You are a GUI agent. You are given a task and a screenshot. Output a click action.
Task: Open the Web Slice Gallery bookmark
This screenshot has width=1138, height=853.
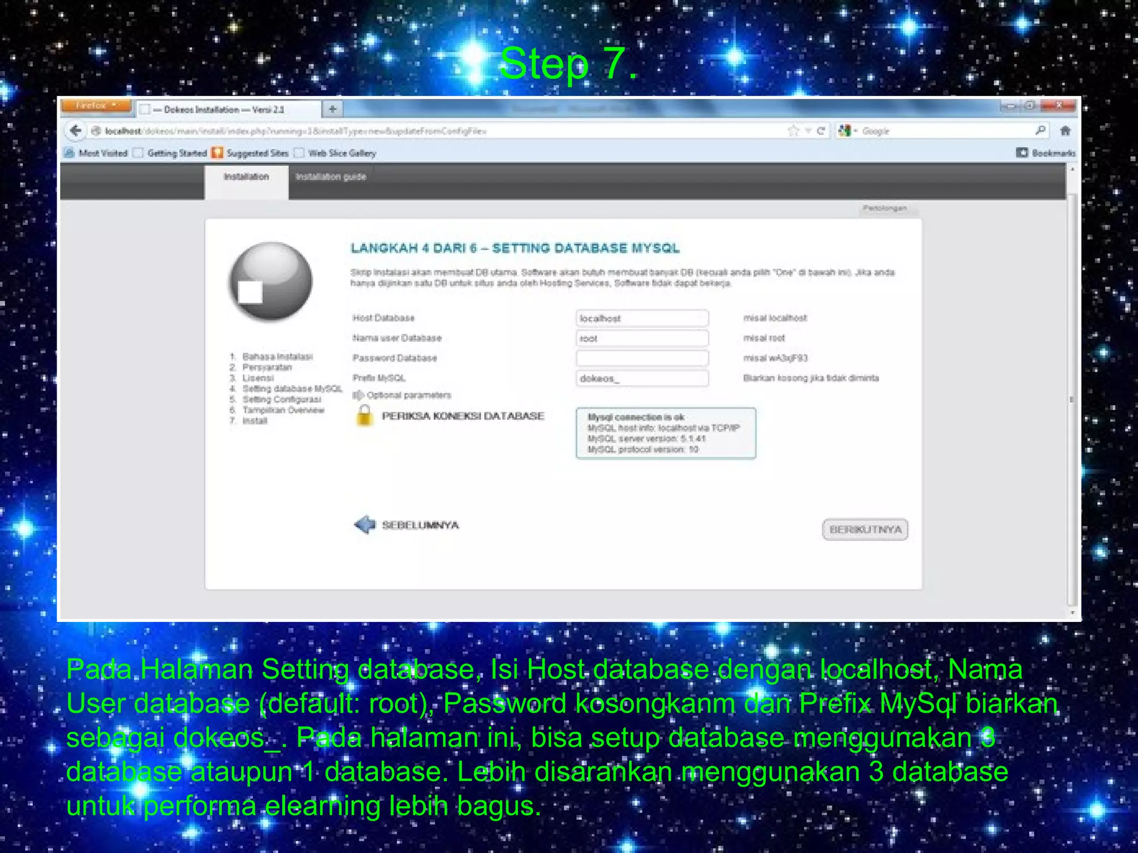click(x=335, y=153)
